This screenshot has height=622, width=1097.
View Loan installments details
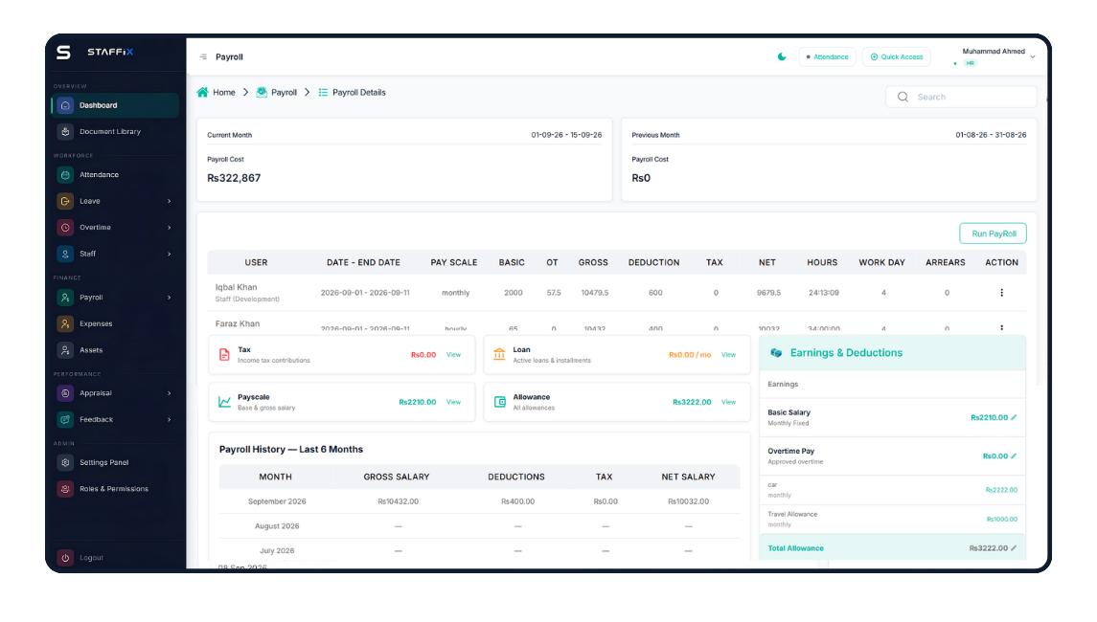click(x=728, y=355)
